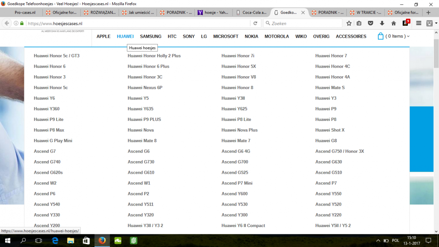439x247 pixels.
Task: Open the HUAWEI menu
Action: 125,36
